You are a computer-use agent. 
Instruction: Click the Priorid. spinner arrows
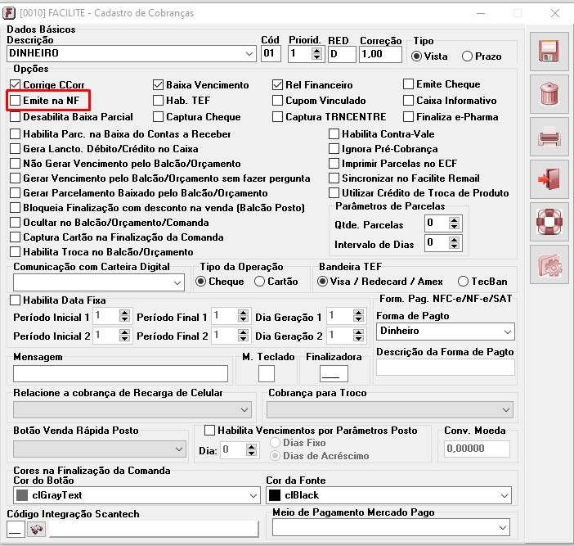click(317, 54)
